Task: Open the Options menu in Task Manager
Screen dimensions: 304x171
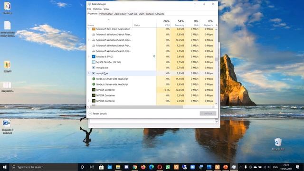Action: tap(97, 9)
